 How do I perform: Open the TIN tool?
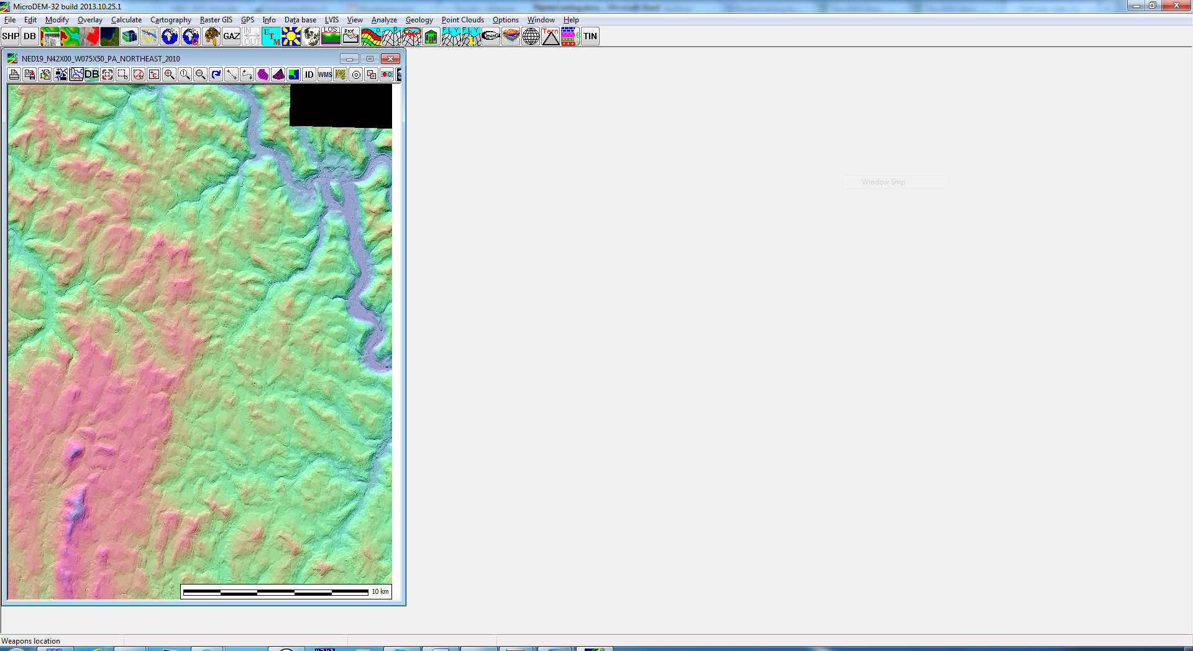[590, 37]
